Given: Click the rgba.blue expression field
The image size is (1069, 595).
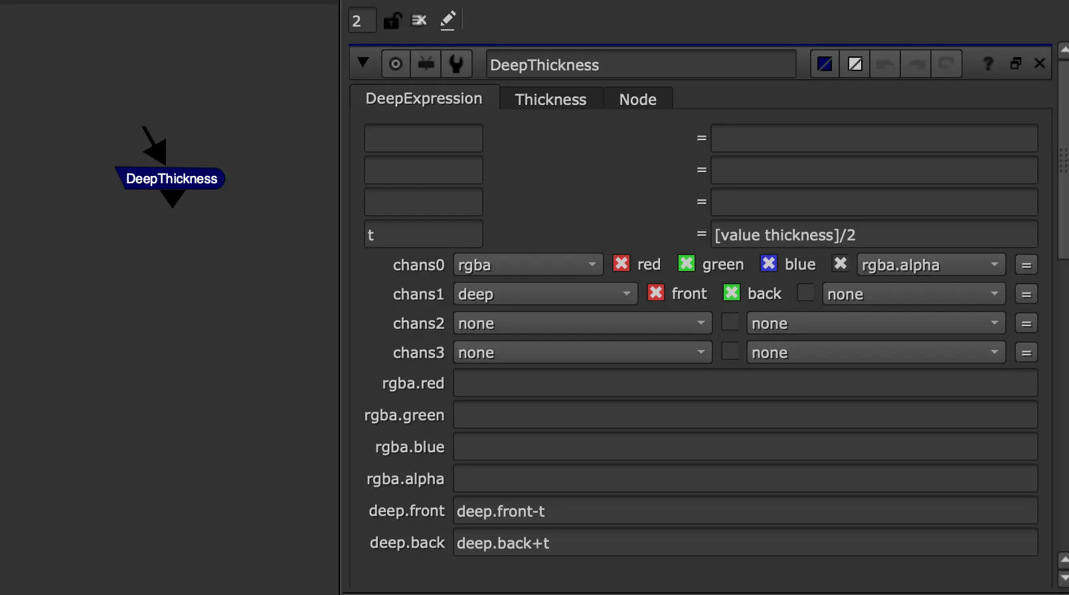Looking at the screenshot, I should [x=745, y=447].
